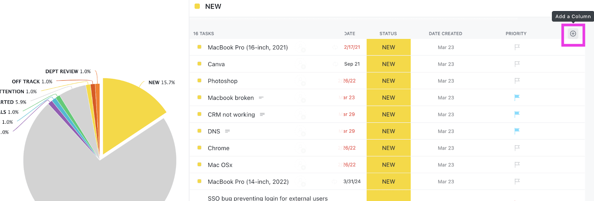Open the Chrome task
The width and height of the screenshot is (594, 201).
click(x=218, y=148)
